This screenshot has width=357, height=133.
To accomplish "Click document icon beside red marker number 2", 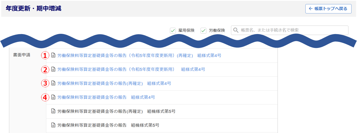I will [x=53, y=69].
